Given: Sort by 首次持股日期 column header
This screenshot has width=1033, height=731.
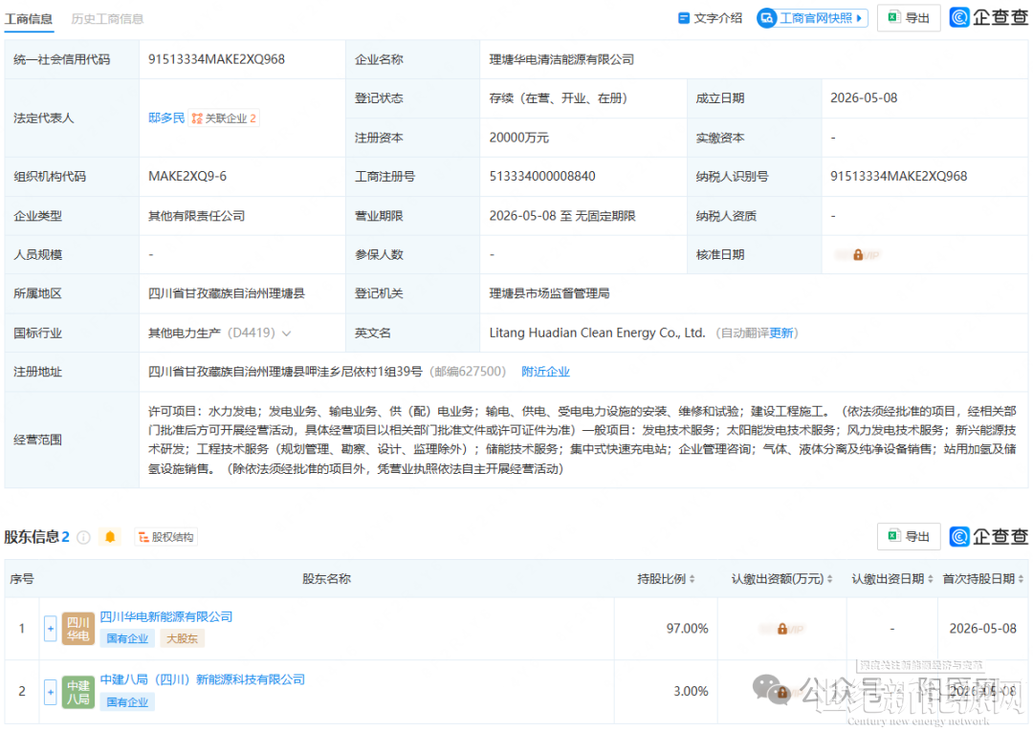Looking at the screenshot, I should click(x=982, y=579).
